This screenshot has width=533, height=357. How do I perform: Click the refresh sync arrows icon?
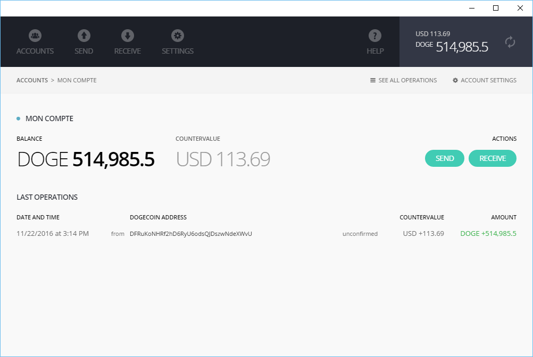click(510, 42)
